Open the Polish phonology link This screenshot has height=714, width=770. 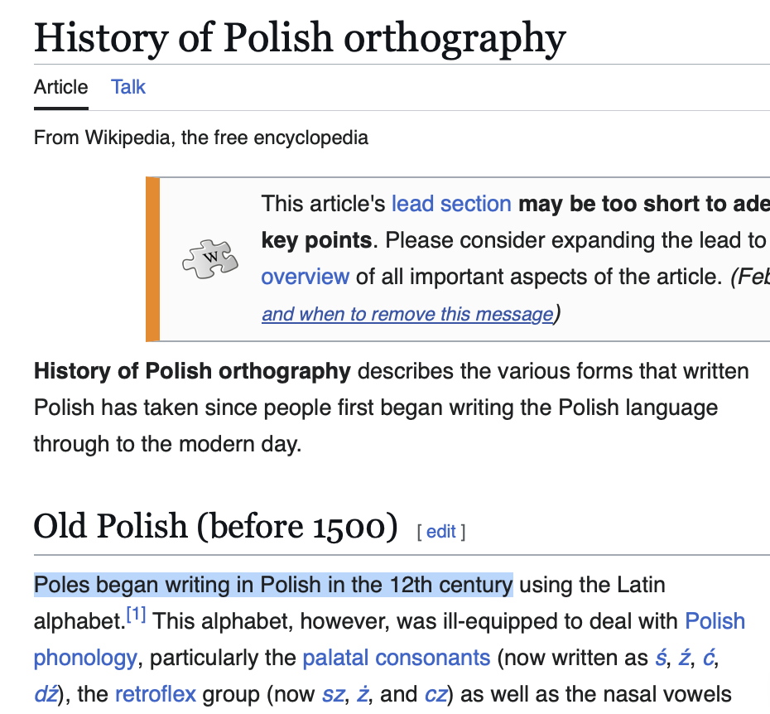(x=715, y=621)
